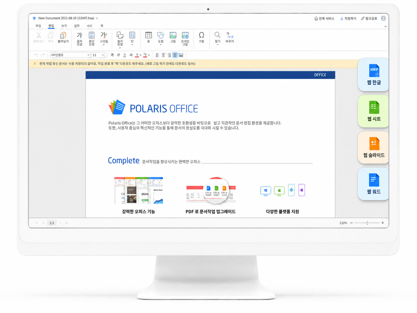Expand the font color dropdown arrow
This screenshot has height=313, width=417.
[x=141, y=55]
